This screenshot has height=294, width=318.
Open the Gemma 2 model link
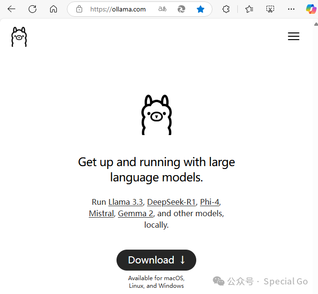[136, 213]
